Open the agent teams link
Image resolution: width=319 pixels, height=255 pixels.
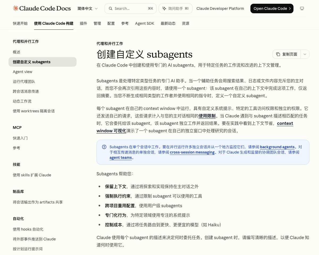coord(121,158)
